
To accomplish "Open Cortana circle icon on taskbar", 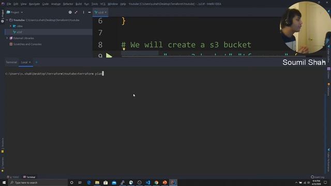I will [71, 182].
